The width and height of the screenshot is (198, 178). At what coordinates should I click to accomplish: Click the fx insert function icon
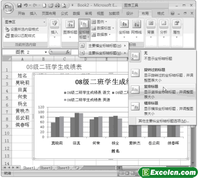pos(68,52)
